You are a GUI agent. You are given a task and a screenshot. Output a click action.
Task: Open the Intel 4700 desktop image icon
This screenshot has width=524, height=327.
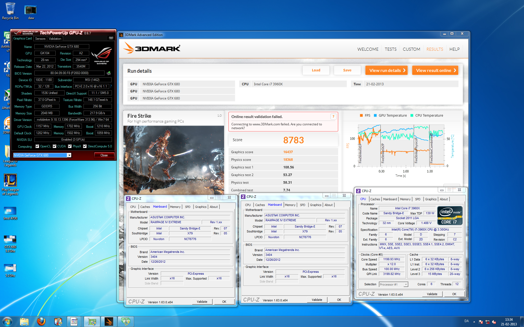10,213
